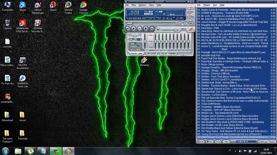
Task: Open the Download folder on the desktop
Action: [7, 116]
